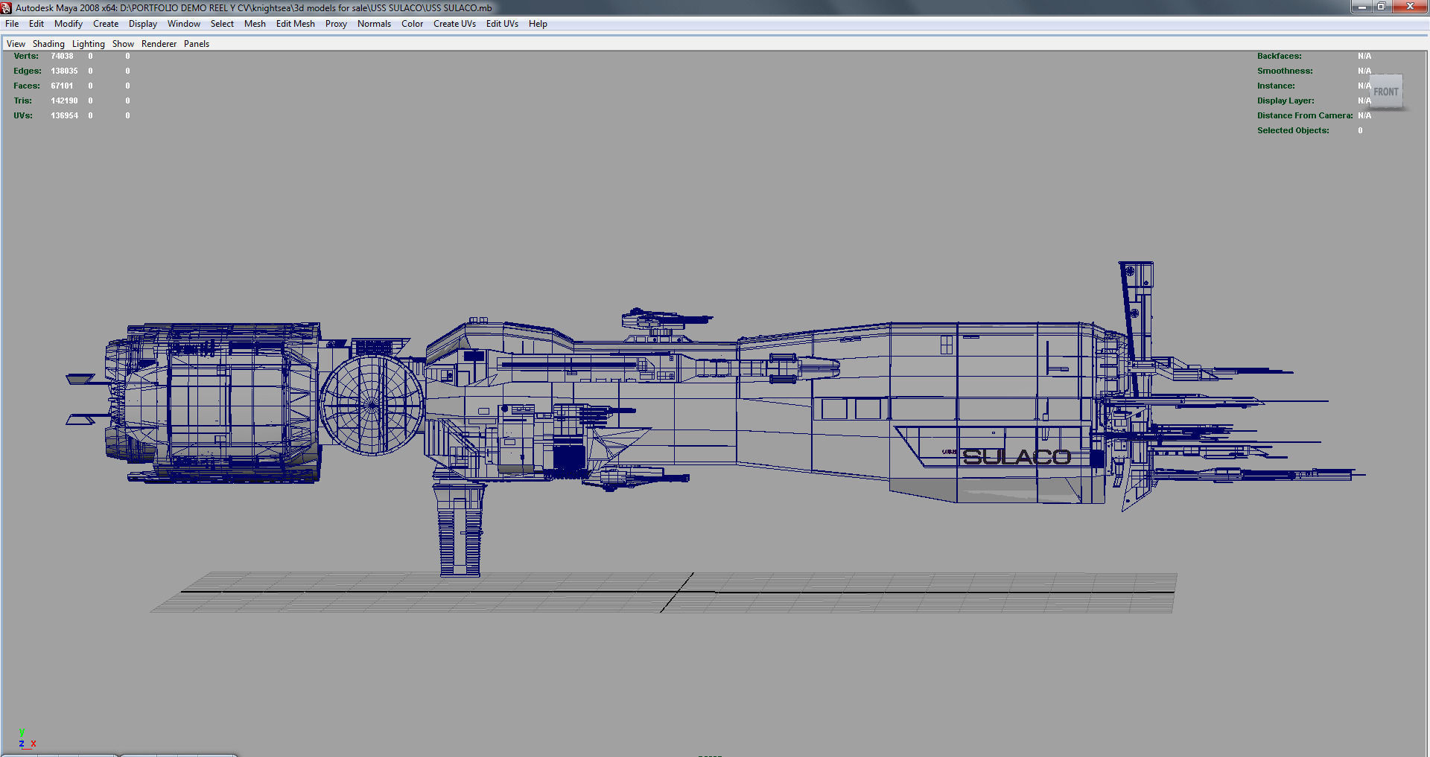Open the Edit Mesh menu

pyautogui.click(x=296, y=24)
